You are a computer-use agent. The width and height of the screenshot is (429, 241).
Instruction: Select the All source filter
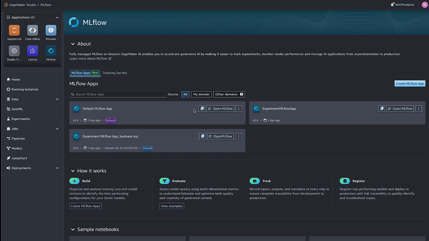point(185,94)
